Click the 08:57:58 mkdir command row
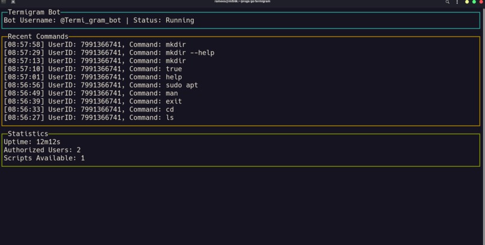This screenshot has height=245, width=485. 94,45
